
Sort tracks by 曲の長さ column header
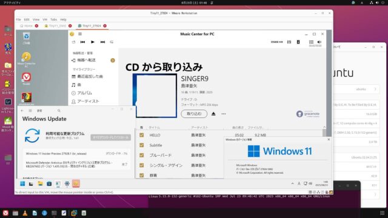pos(238,128)
